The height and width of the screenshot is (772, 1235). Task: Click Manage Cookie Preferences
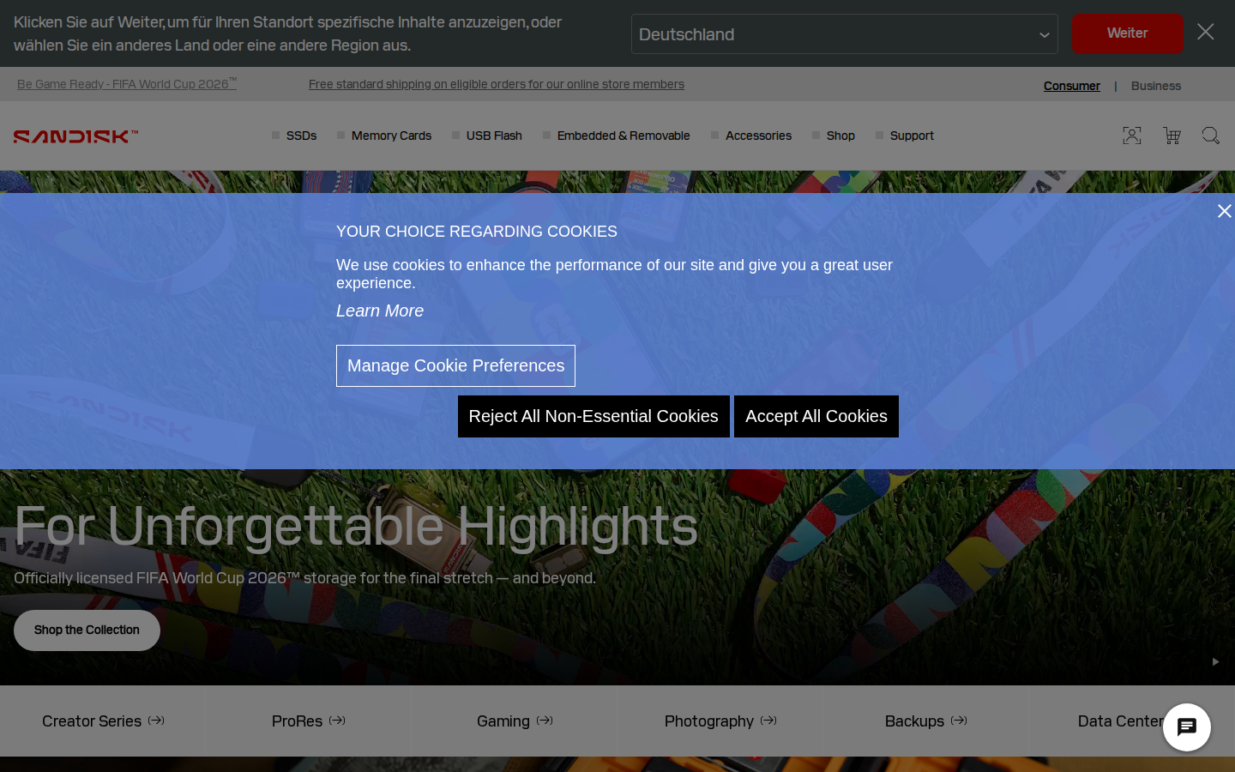[x=455, y=365]
